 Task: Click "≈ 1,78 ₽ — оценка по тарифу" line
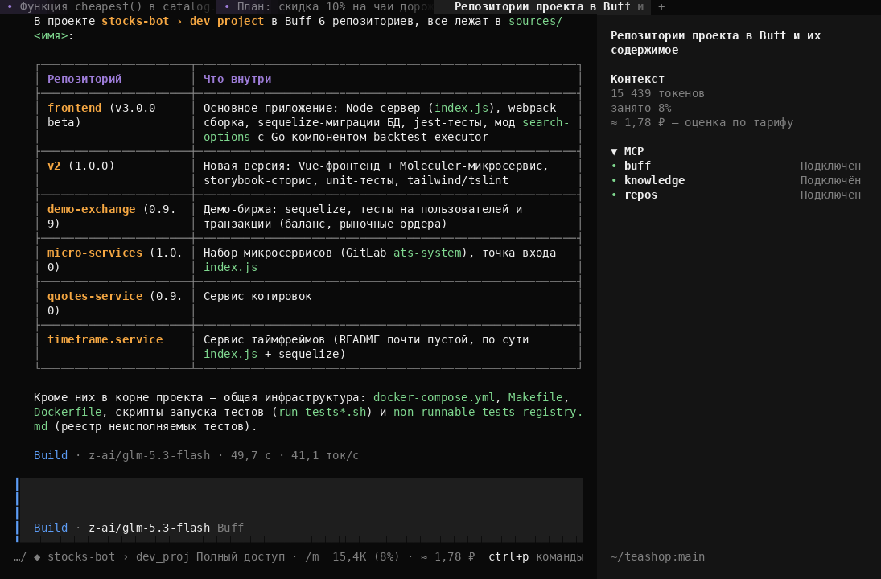pos(702,122)
